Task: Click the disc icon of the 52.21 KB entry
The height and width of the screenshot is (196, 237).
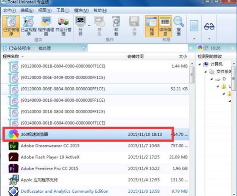Action: click(x=14, y=89)
